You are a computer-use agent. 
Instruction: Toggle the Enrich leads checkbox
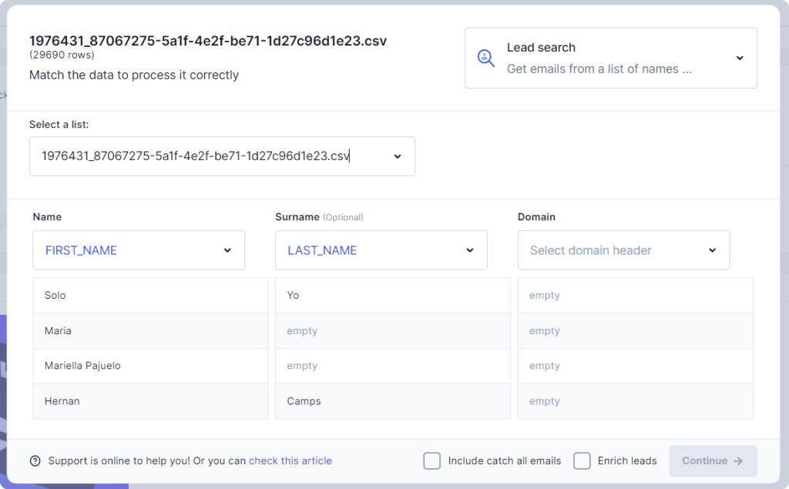click(x=582, y=461)
